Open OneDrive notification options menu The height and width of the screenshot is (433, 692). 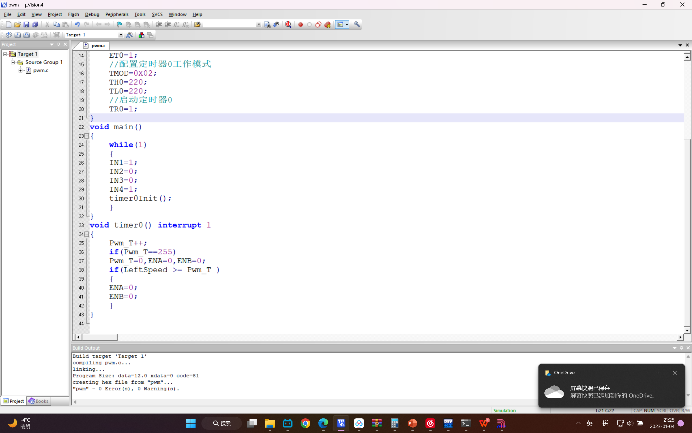pyautogui.click(x=658, y=373)
